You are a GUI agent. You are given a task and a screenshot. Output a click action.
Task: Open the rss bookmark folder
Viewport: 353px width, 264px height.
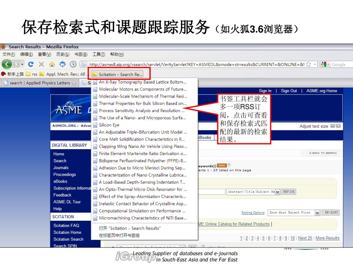31,74
